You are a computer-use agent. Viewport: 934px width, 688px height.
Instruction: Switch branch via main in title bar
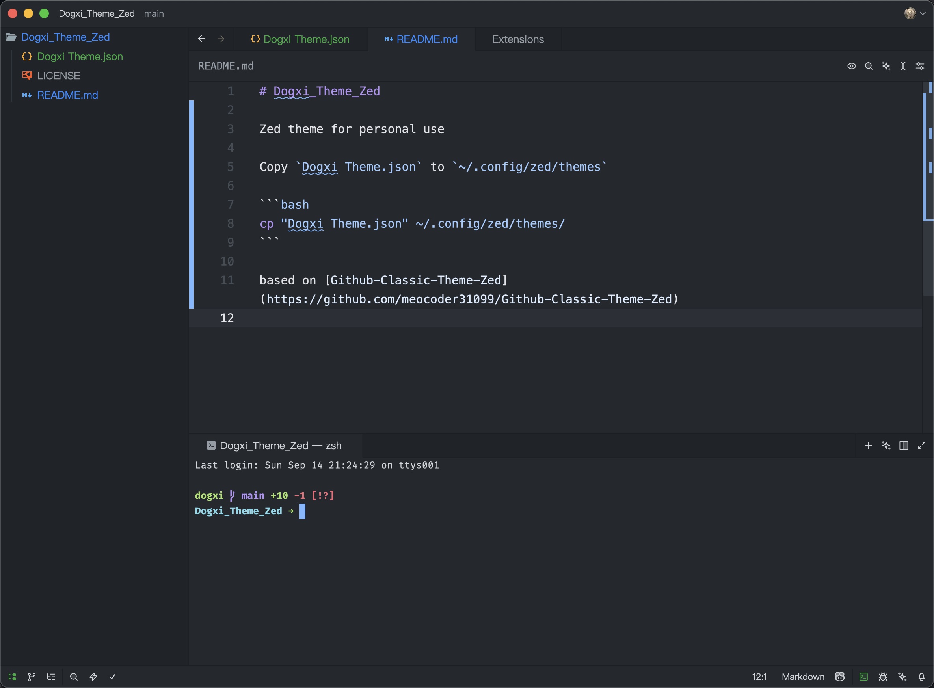click(x=154, y=13)
